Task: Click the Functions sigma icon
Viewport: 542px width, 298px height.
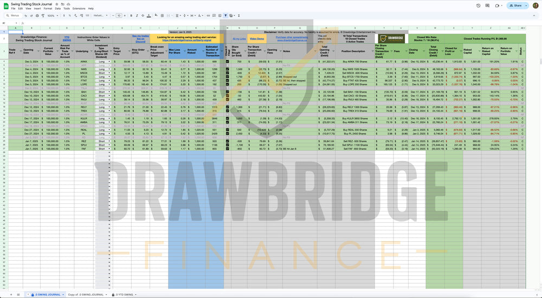Action: click(239, 16)
